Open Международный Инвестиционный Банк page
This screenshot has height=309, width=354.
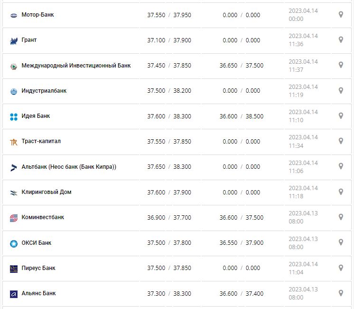tap(76, 66)
